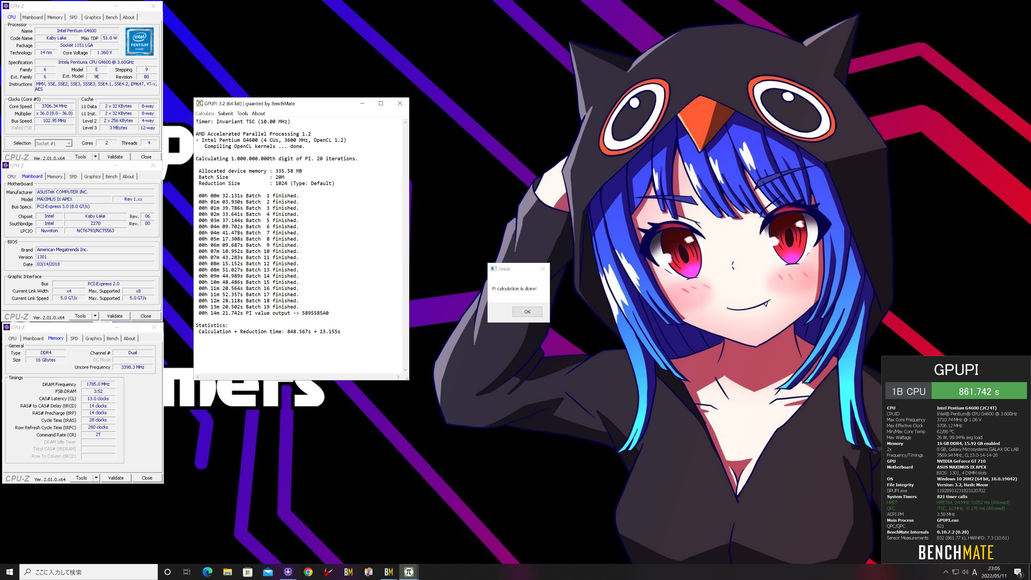Open Mainboard tab in top CPU-Z window
This screenshot has height=580, width=1031.
[32, 17]
